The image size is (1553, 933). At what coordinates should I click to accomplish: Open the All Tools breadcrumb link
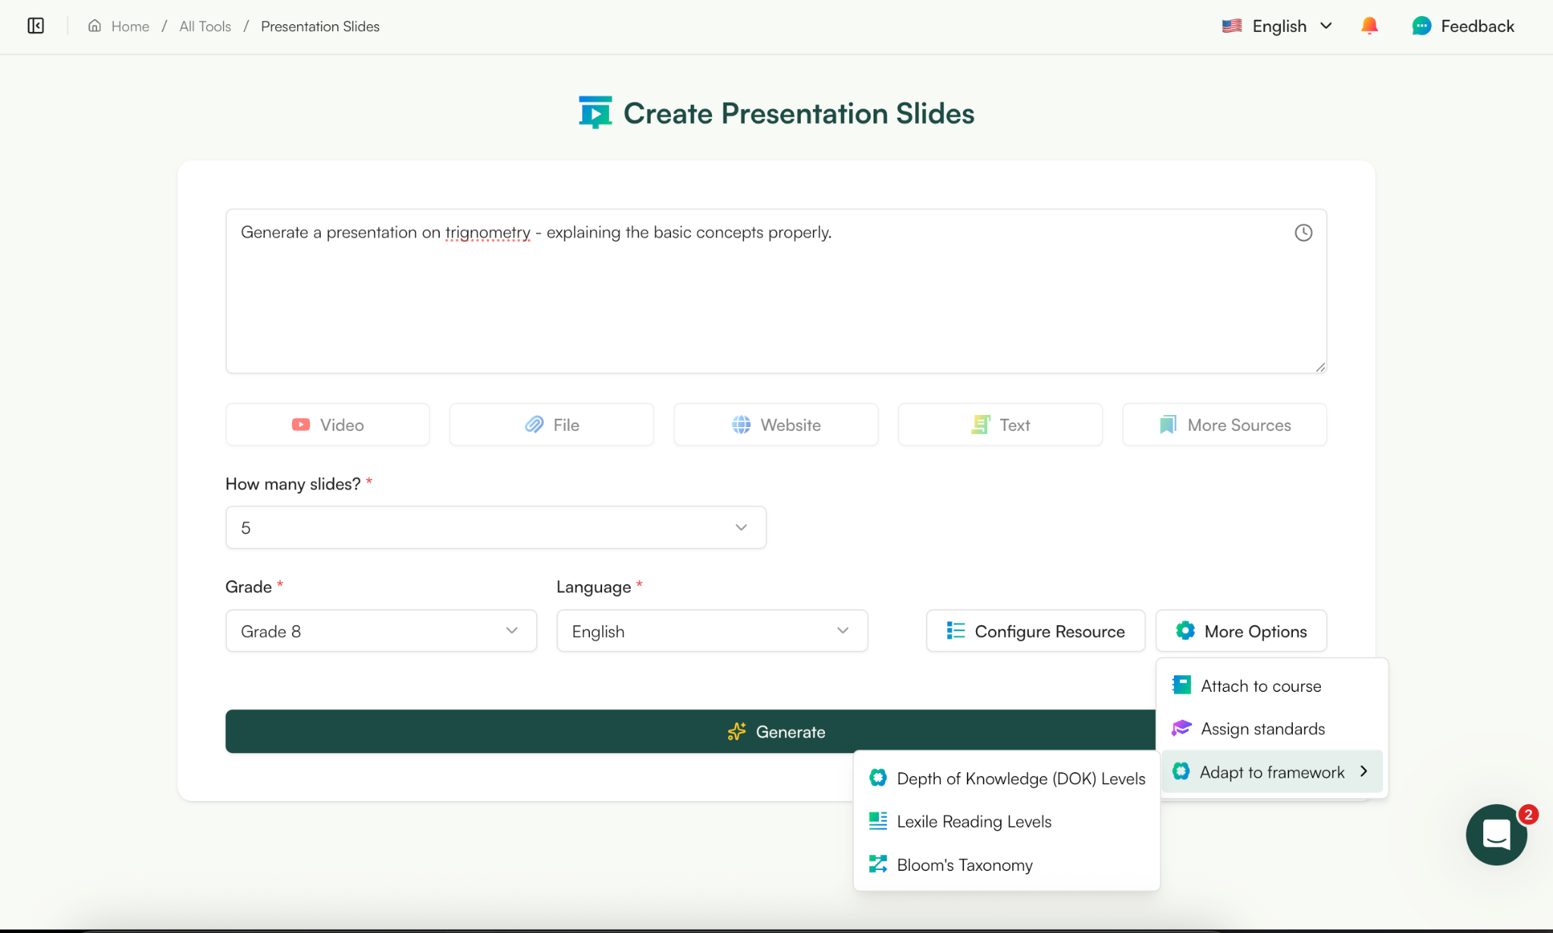tap(204, 26)
